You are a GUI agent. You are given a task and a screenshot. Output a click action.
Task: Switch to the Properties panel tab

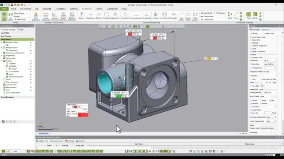255,30
